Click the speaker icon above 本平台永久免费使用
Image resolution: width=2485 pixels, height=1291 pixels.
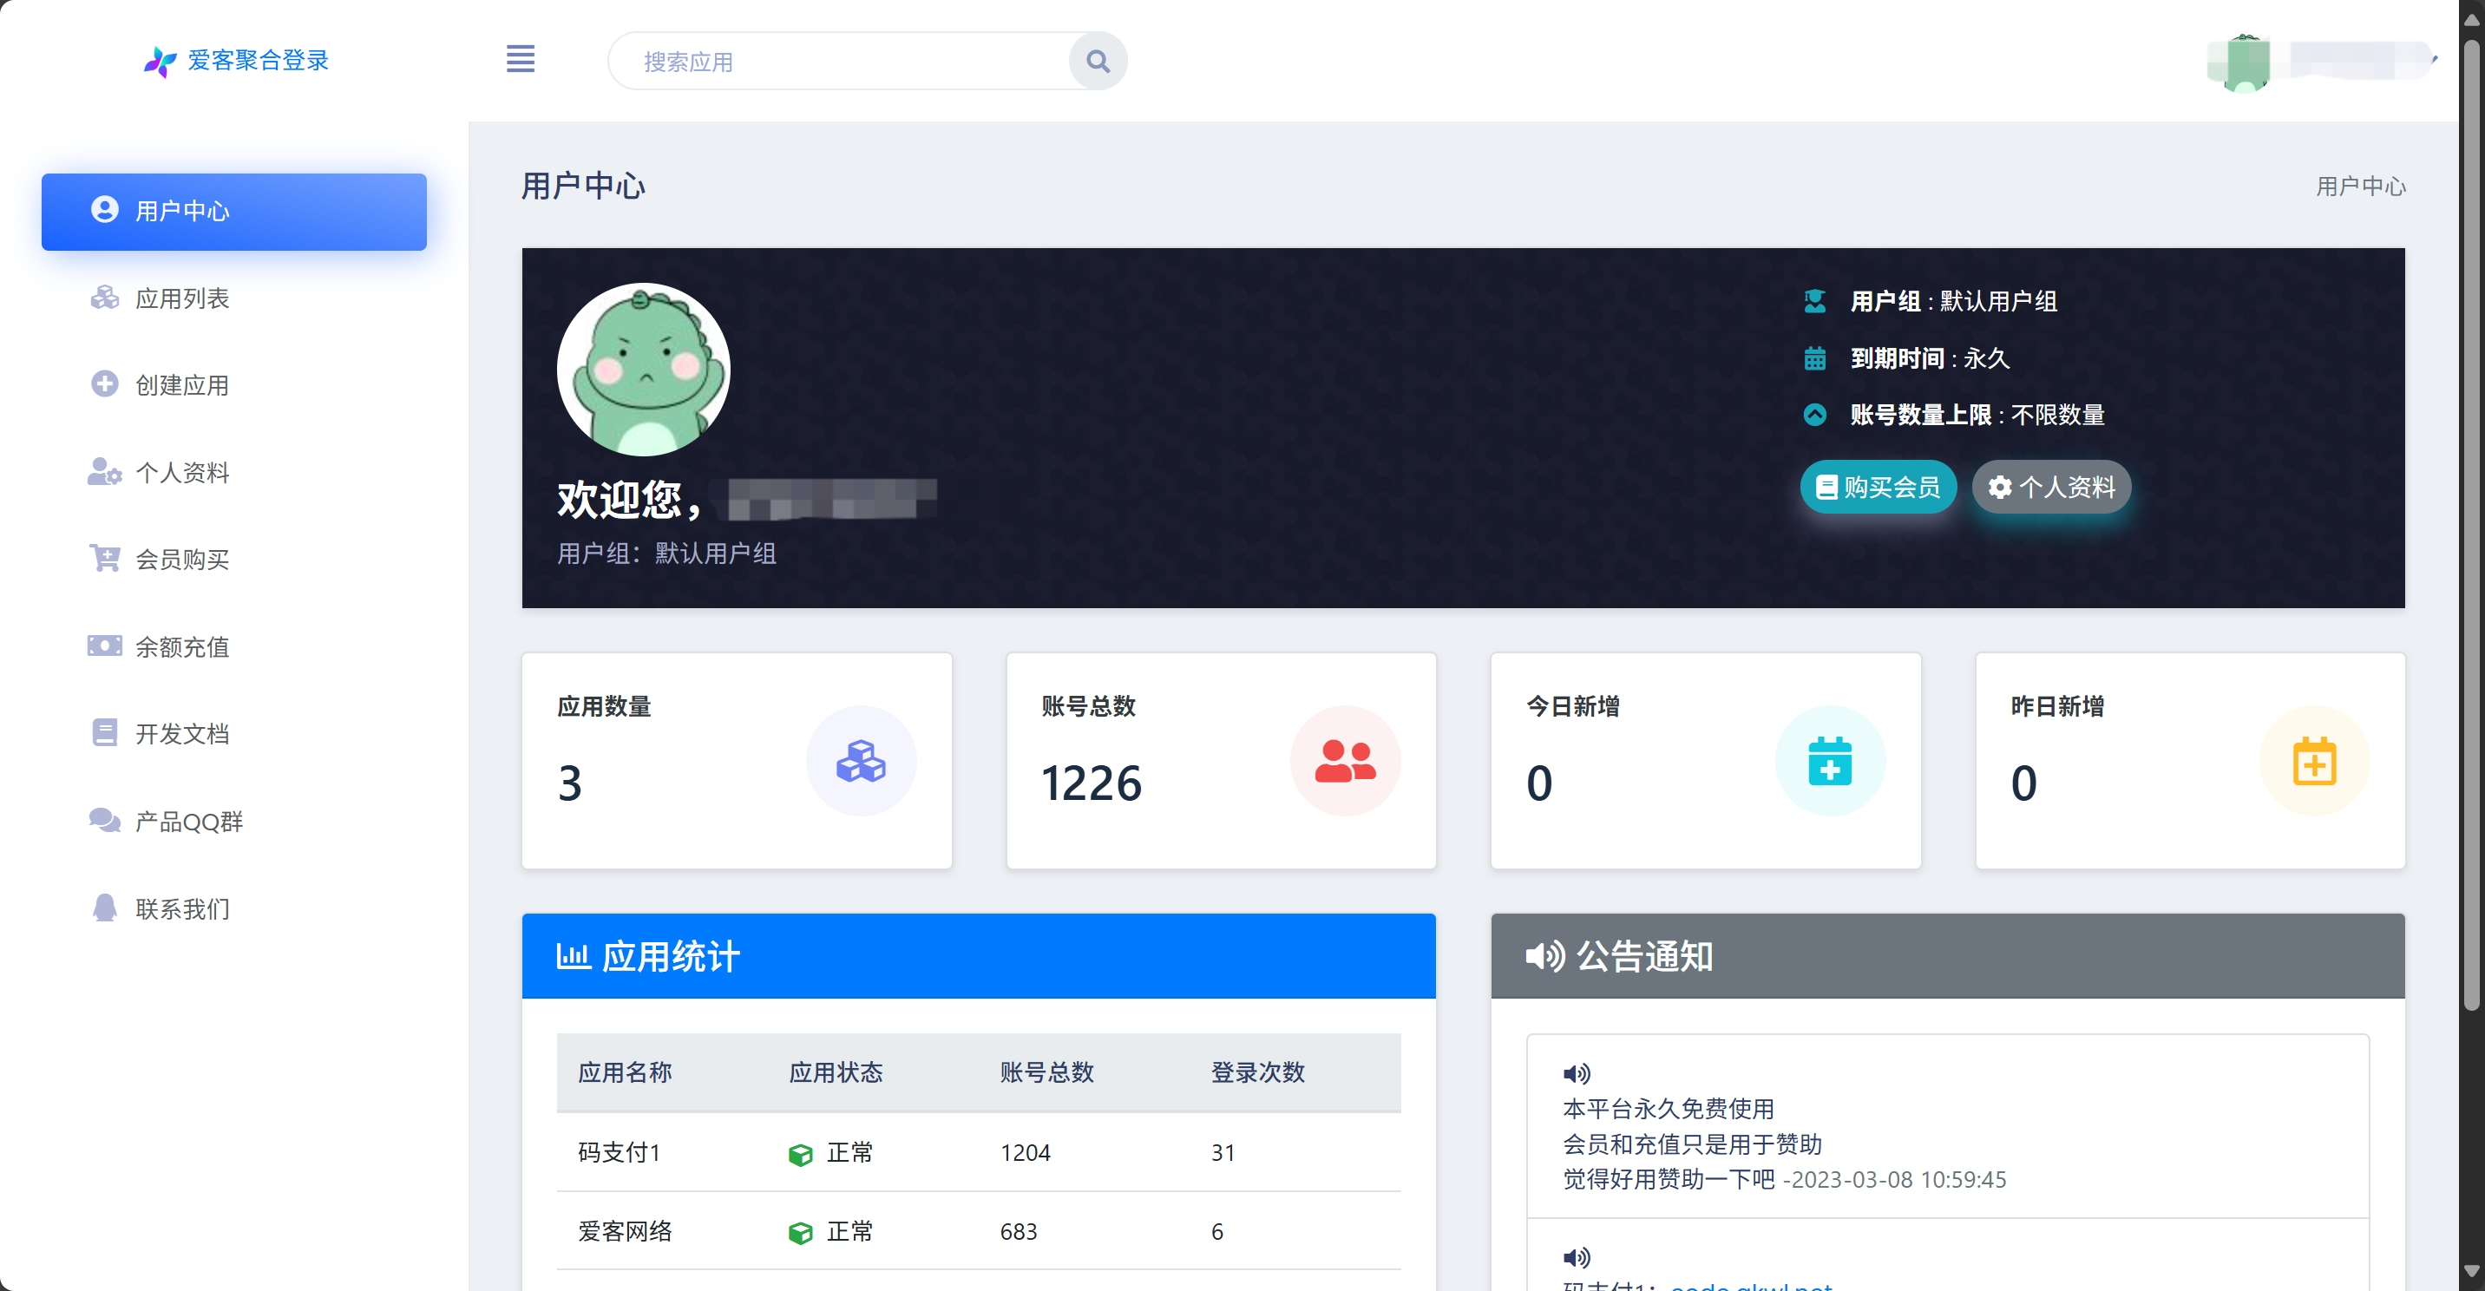point(1577,1074)
